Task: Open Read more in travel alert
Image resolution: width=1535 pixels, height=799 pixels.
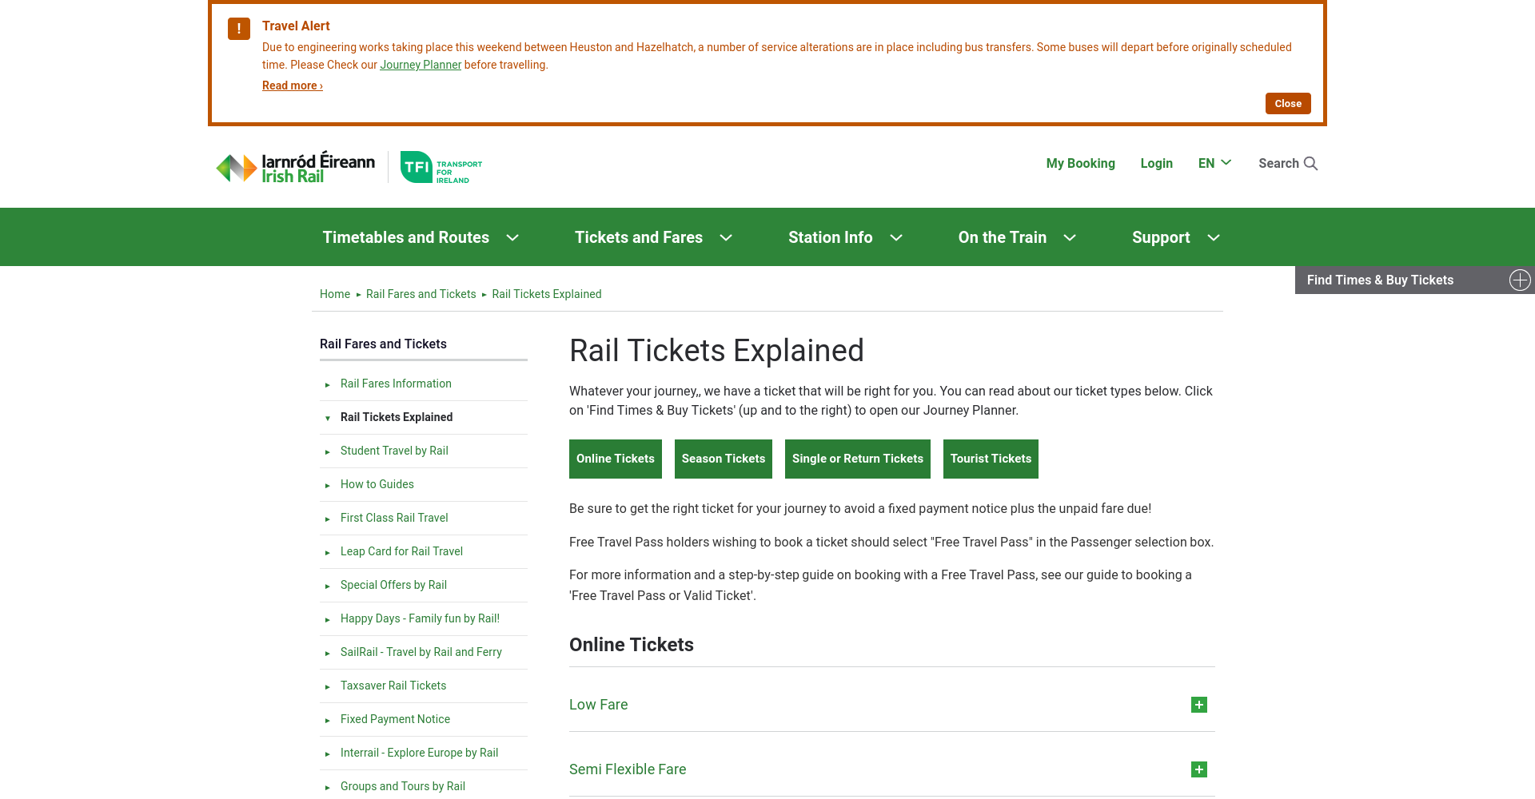Action: coord(293,85)
